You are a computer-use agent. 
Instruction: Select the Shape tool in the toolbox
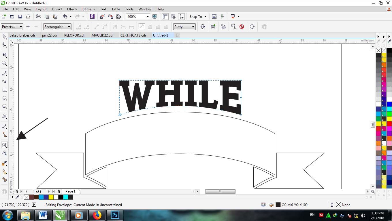coord(4,45)
